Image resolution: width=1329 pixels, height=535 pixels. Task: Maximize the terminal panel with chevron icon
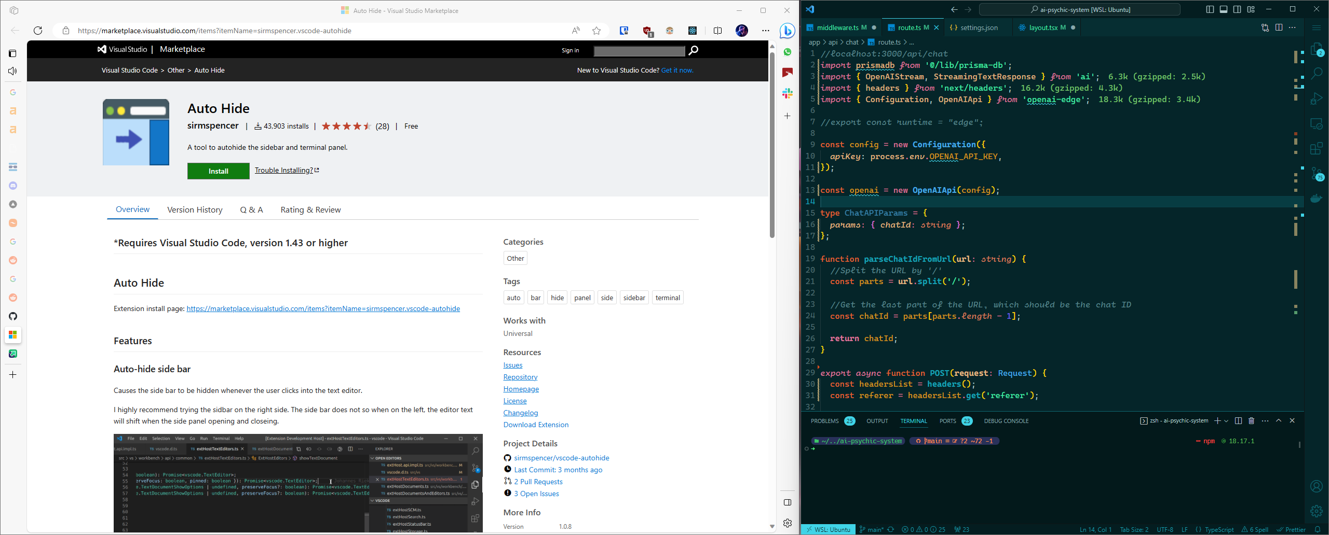[x=1278, y=420]
